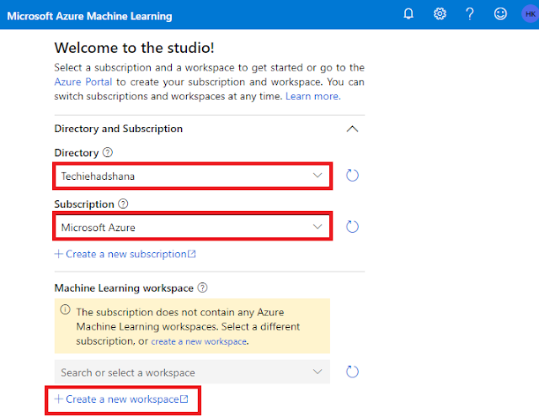Refresh the workspace list

click(x=352, y=372)
